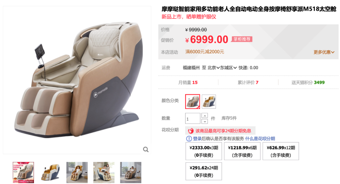Click the blue info icon beside 登录
This screenshot has height=184, width=340.
click(x=189, y=138)
